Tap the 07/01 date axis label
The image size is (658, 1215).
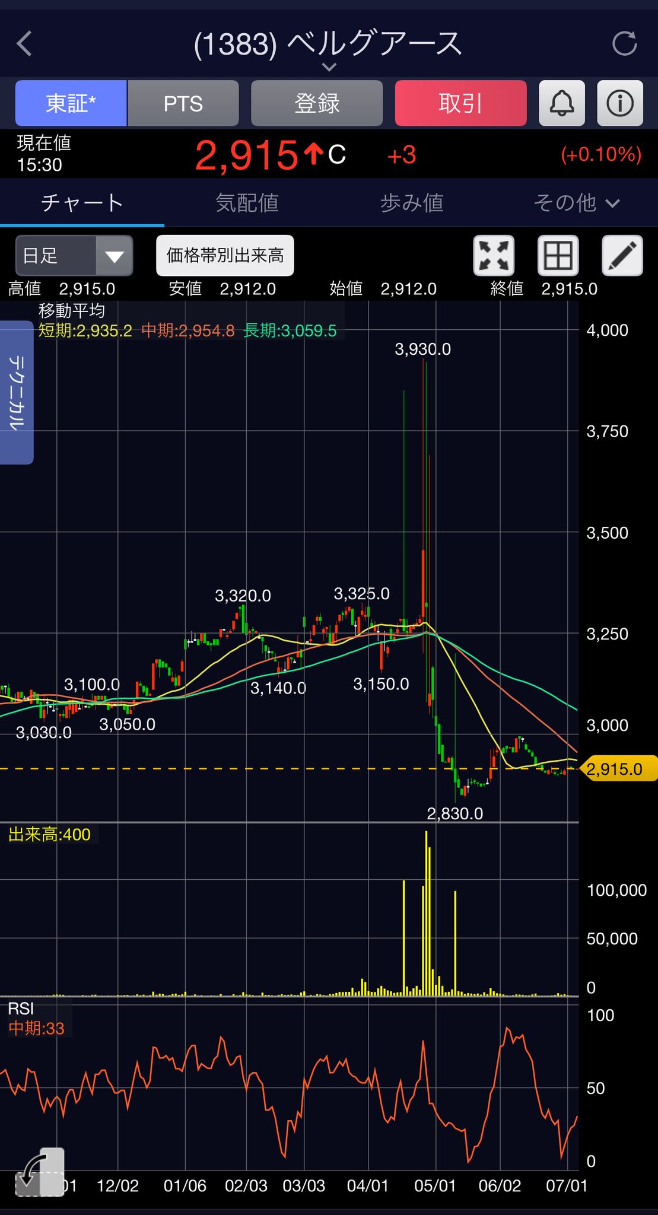tap(567, 1186)
